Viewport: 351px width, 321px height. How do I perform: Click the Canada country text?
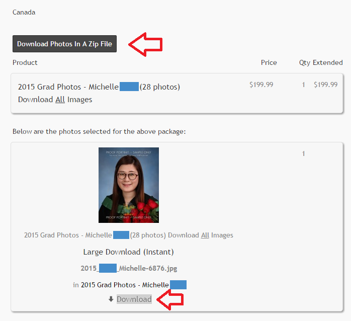tap(24, 12)
